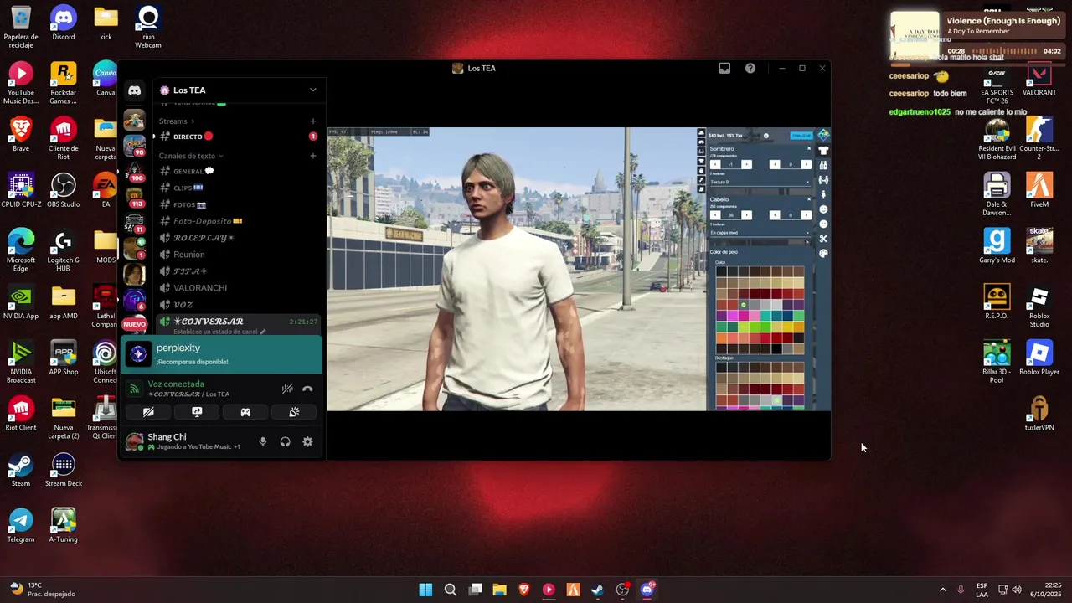The image size is (1072, 603).
Task: Open Shang Chi user profile
Action: click(x=184, y=441)
